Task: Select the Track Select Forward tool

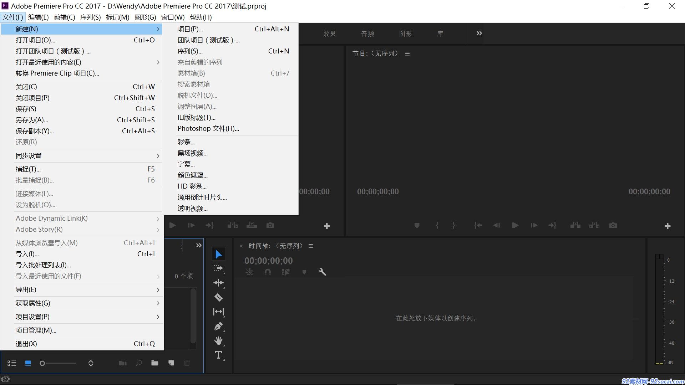Action: coord(218,268)
